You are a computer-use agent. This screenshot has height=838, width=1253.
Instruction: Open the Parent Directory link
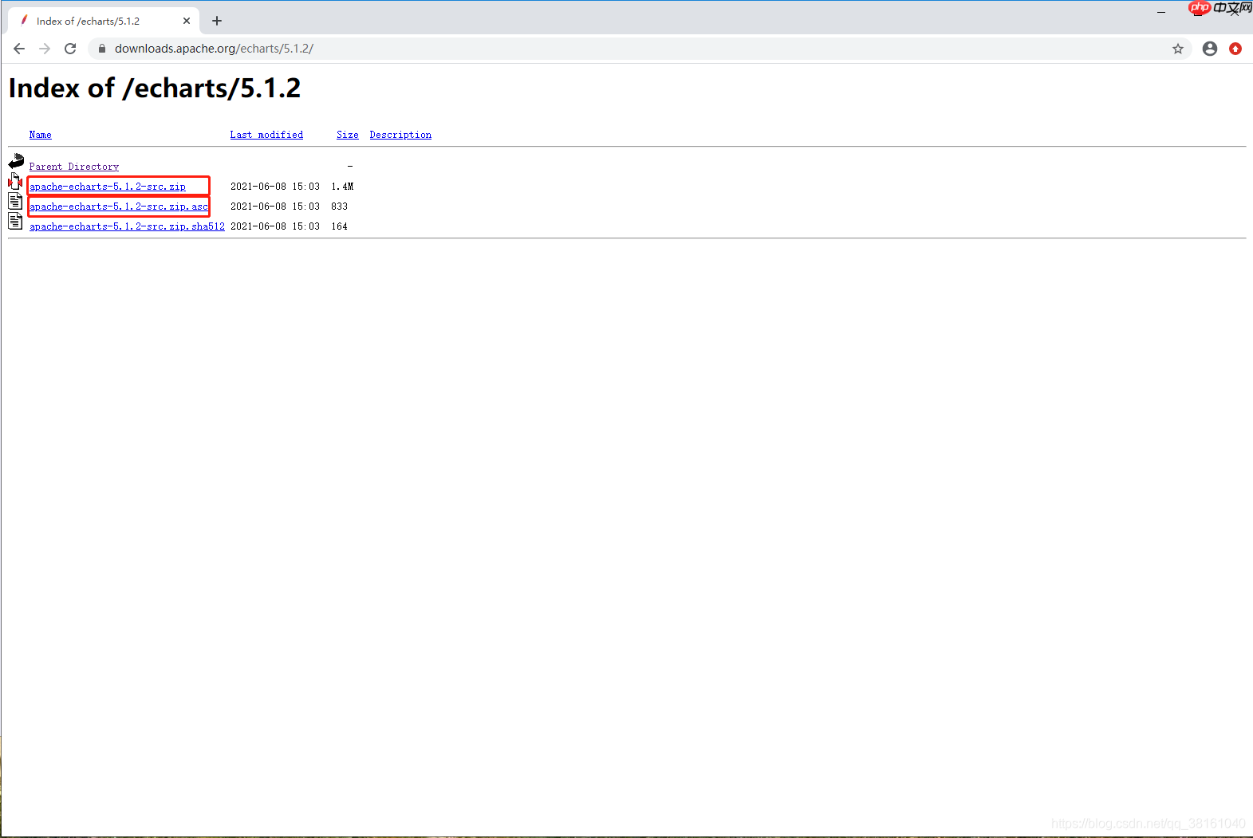pyautogui.click(x=74, y=167)
